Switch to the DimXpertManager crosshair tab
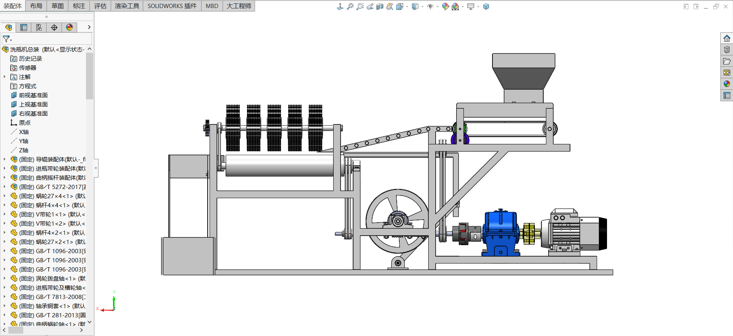The image size is (733, 336). click(54, 27)
